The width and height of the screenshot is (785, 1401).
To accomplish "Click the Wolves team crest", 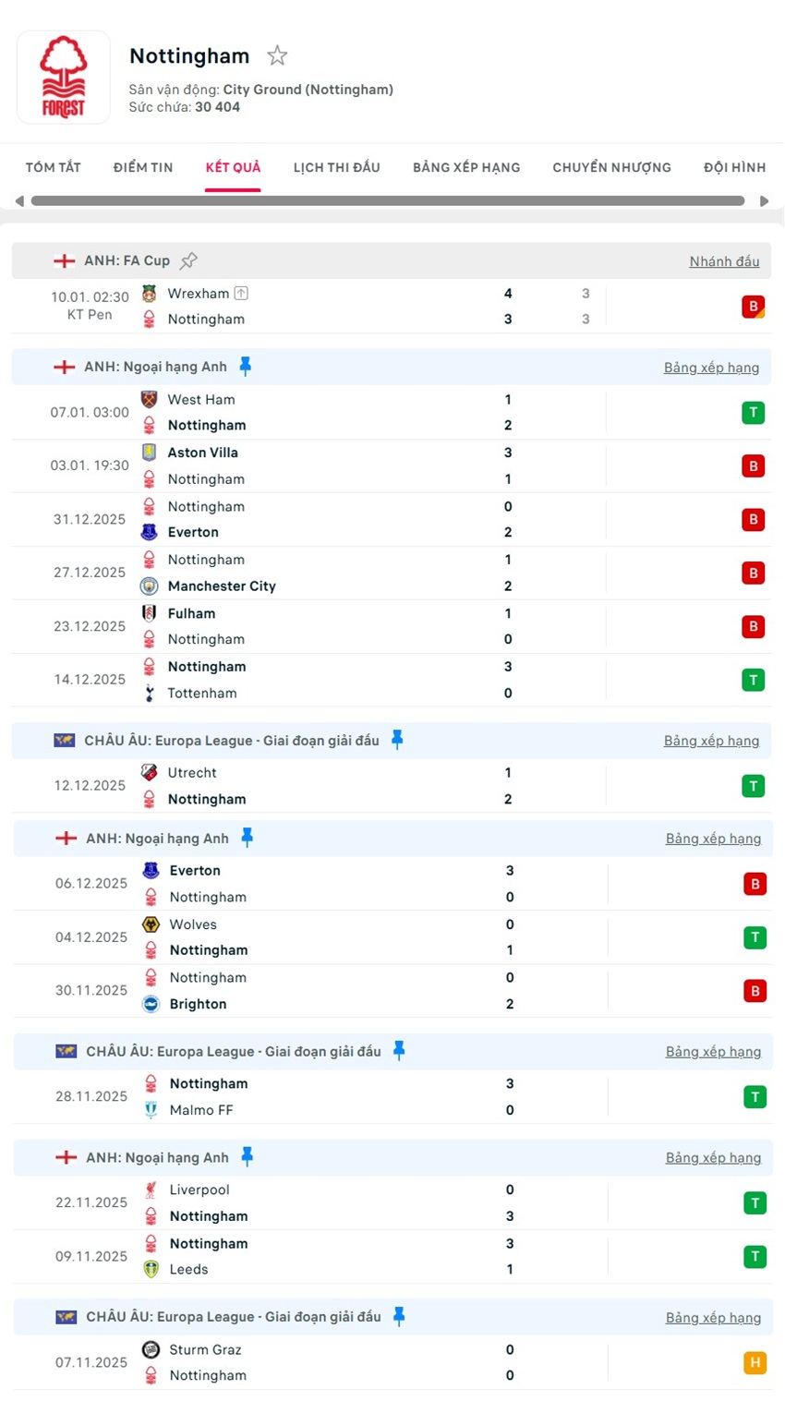I will (x=151, y=924).
